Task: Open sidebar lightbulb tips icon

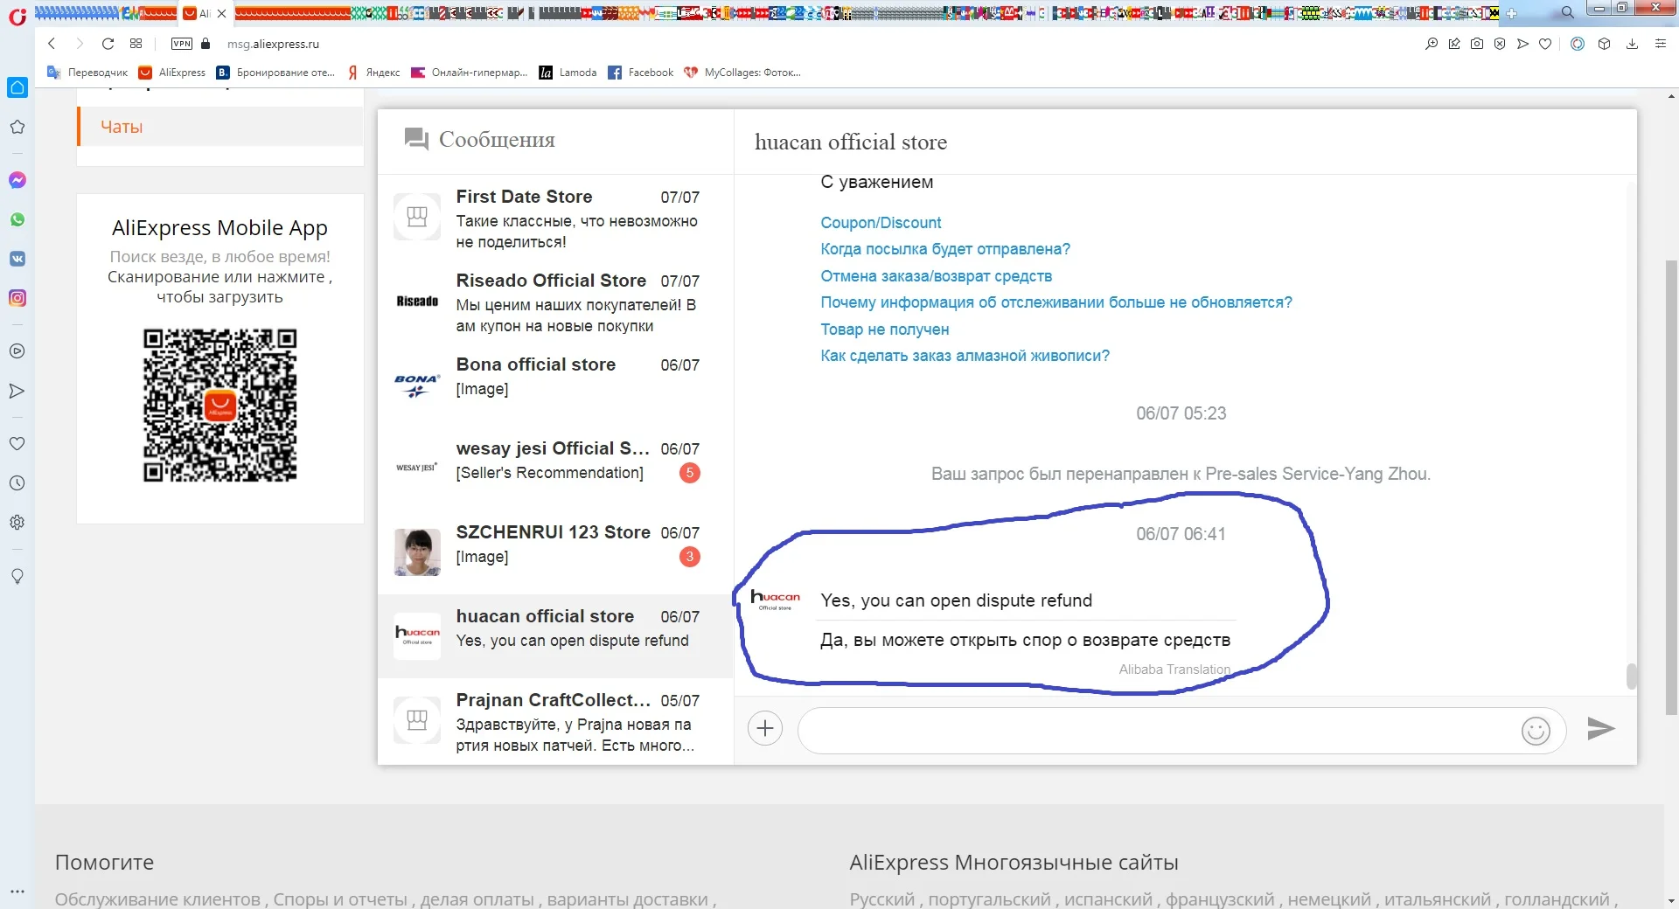Action: coord(17,576)
